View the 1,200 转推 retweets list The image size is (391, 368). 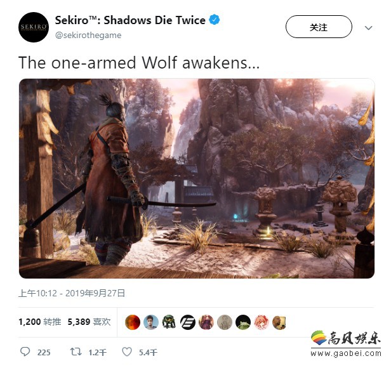click(x=40, y=322)
